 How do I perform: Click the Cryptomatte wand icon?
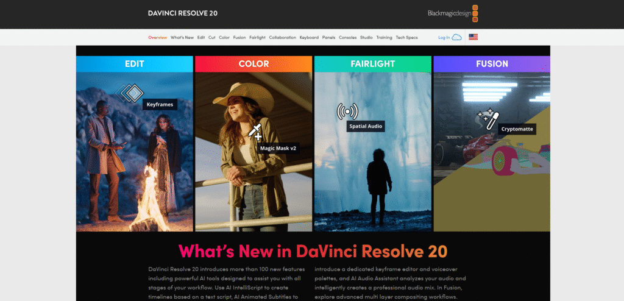coord(489,118)
